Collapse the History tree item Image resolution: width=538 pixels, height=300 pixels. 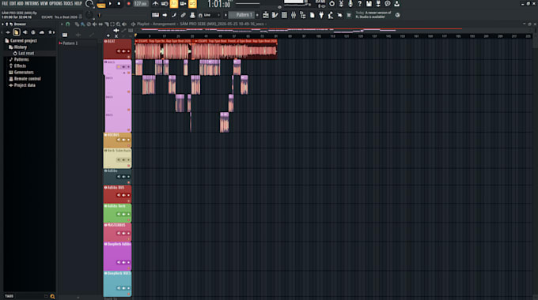(x=17, y=47)
